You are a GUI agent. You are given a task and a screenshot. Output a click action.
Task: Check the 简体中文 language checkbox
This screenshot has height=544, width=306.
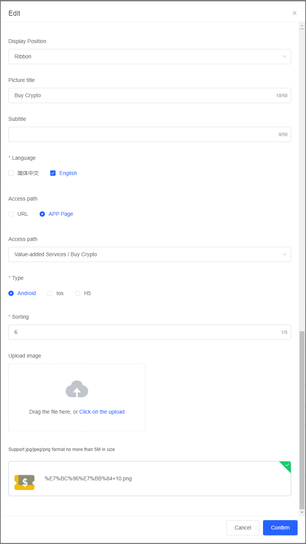[x=11, y=173]
